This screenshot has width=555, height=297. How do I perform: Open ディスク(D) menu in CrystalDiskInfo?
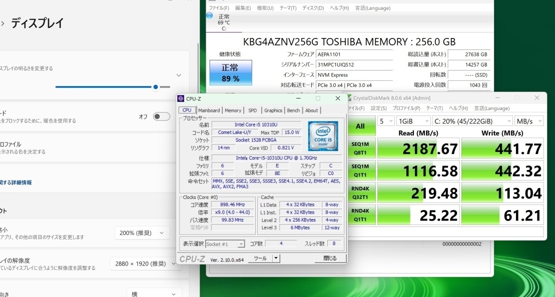[x=313, y=8]
